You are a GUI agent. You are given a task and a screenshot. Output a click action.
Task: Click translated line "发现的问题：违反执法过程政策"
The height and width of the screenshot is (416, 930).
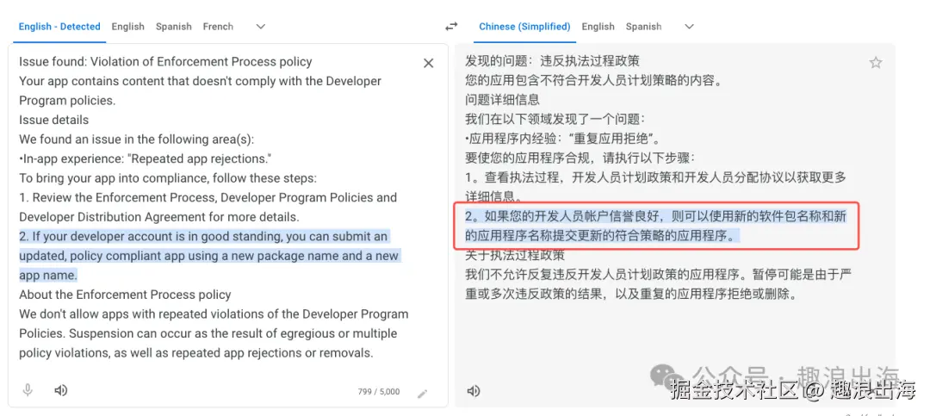(552, 62)
